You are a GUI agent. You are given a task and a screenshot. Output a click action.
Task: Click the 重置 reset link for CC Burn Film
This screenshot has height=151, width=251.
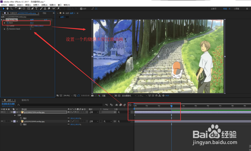pyautogui.click(x=32, y=20)
